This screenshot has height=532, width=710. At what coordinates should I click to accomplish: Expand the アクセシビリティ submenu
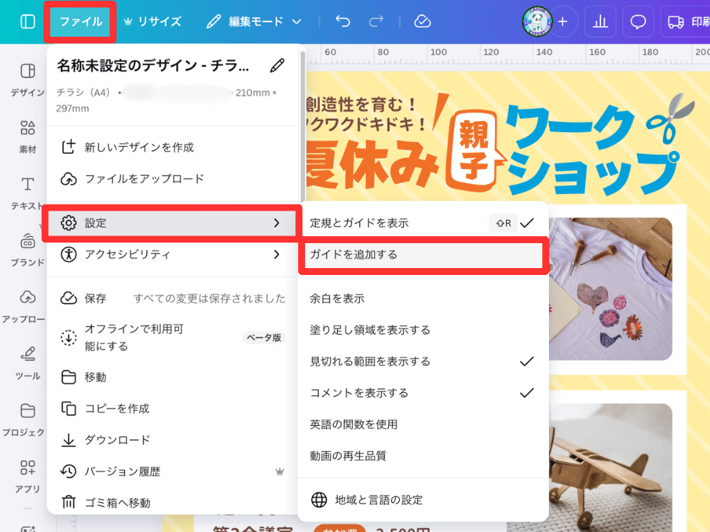[171, 254]
